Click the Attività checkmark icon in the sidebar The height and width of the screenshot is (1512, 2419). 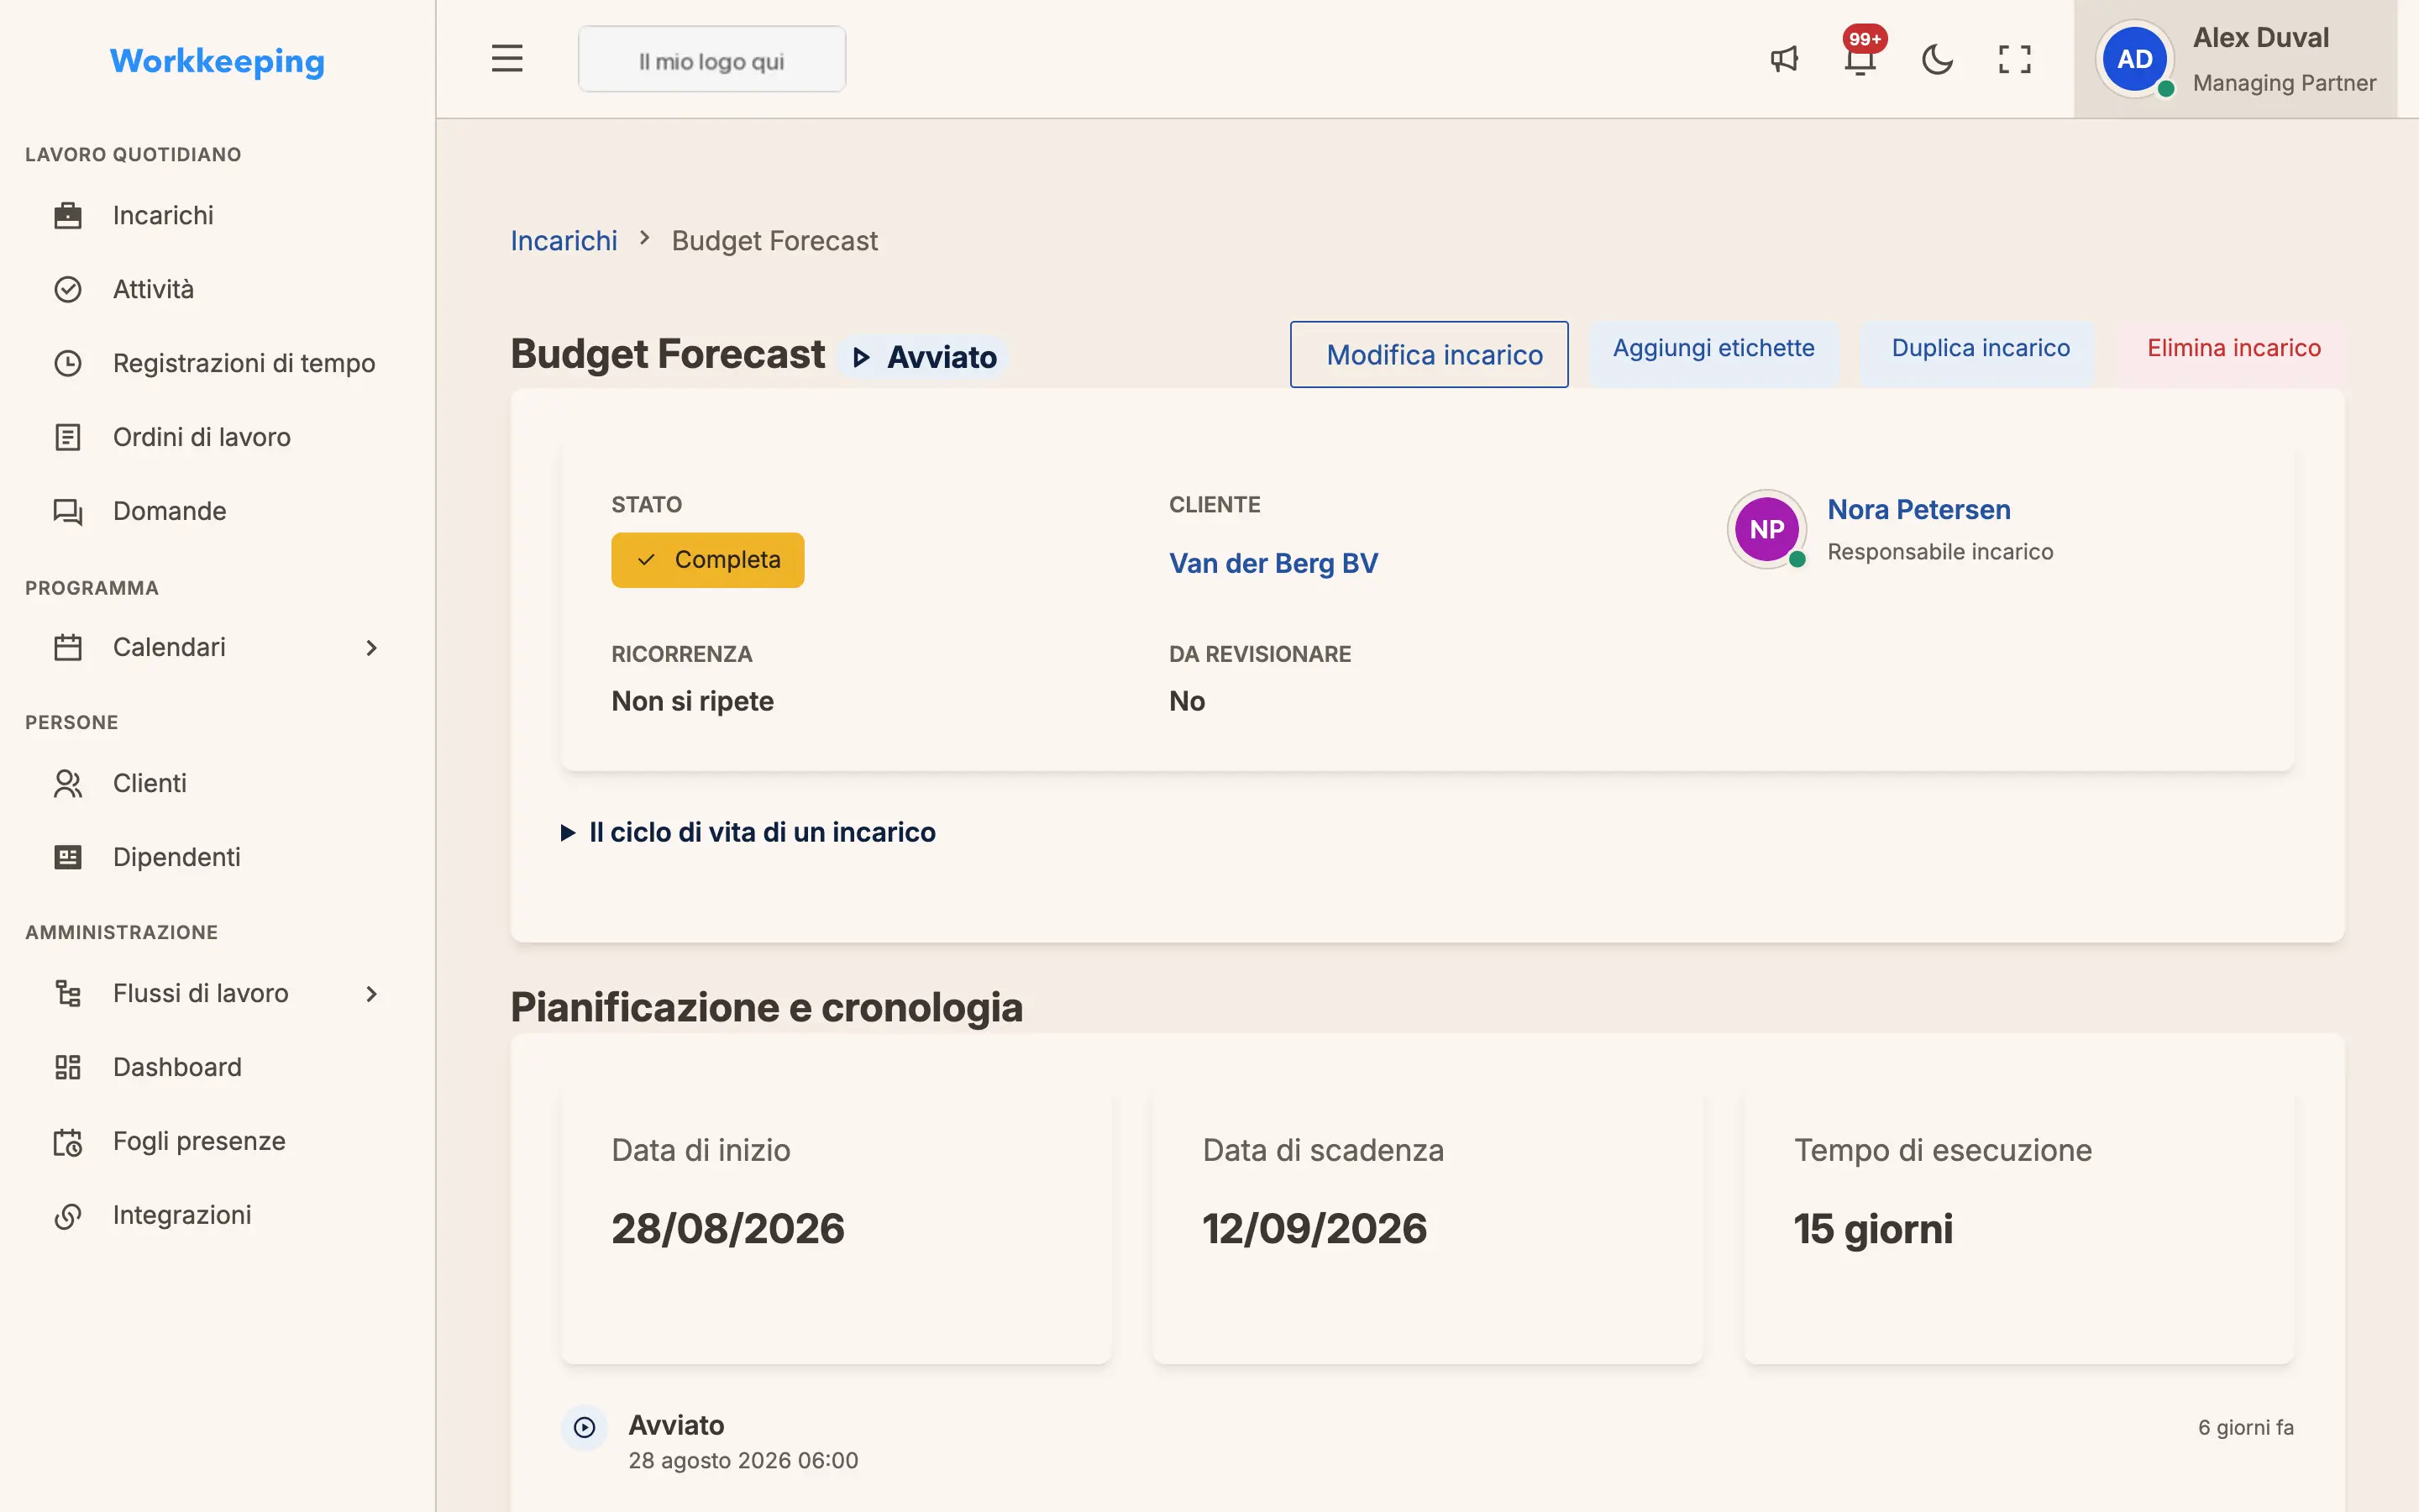coord(67,289)
